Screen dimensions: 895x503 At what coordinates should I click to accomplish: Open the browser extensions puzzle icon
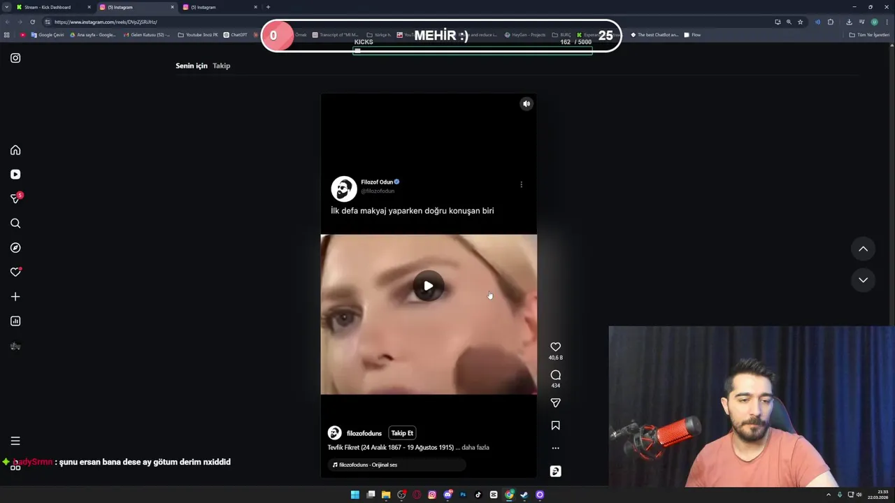(x=831, y=22)
